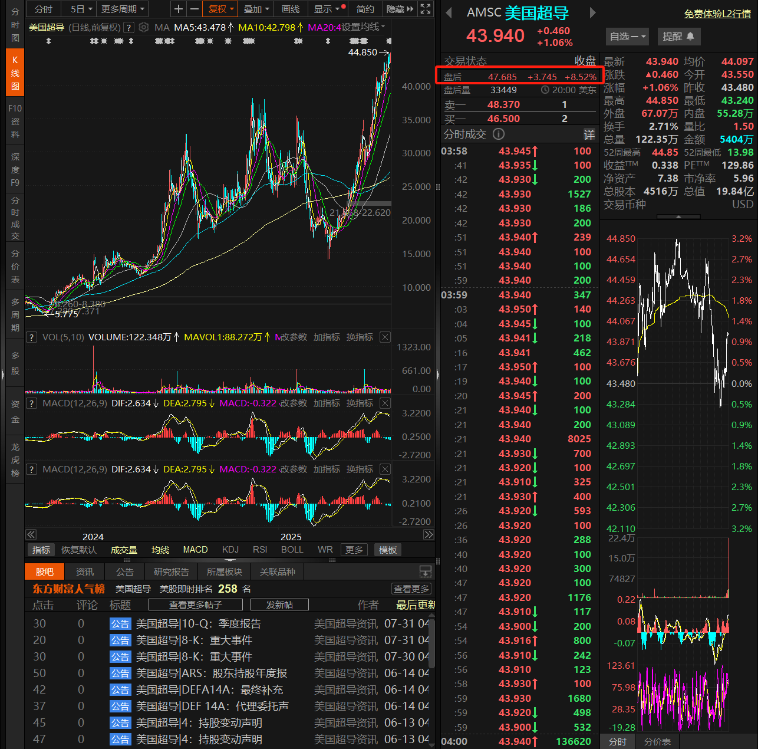The height and width of the screenshot is (749, 758).
Task: Open 龙虎榜 in the left sidebar
Action: pos(15,459)
